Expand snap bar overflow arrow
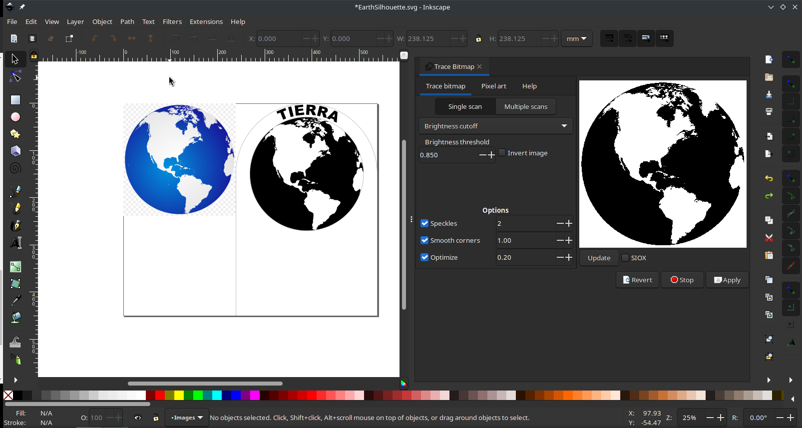 (x=791, y=380)
